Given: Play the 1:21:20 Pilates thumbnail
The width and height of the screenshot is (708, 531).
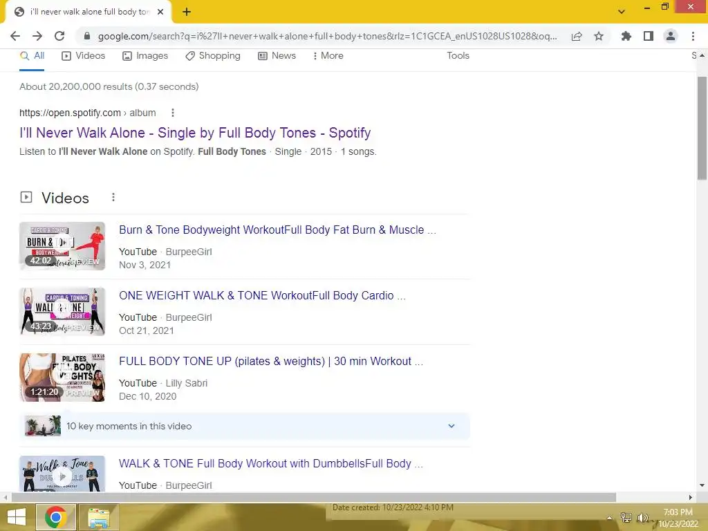Looking at the screenshot, I should (x=62, y=378).
